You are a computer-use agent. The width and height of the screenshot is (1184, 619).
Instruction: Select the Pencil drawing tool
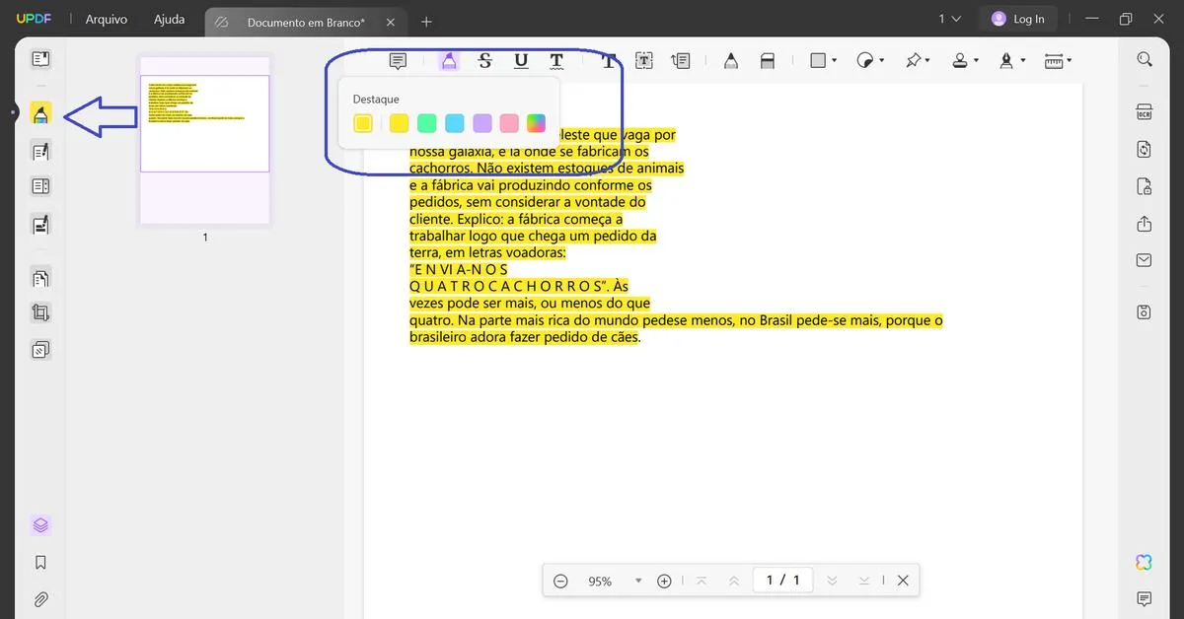point(731,61)
